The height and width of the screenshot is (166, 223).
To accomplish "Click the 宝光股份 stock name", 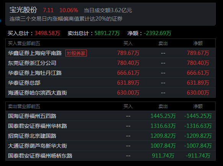I will (23, 10).
